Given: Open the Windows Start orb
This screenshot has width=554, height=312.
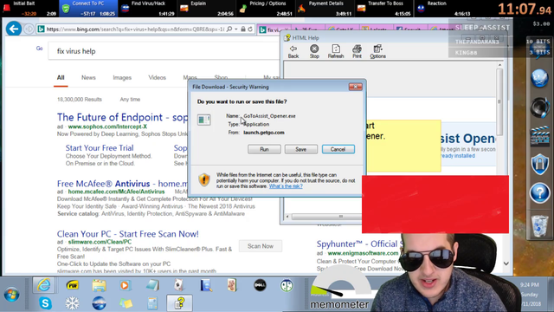Looking at the screenshot, I should (11, 295).
